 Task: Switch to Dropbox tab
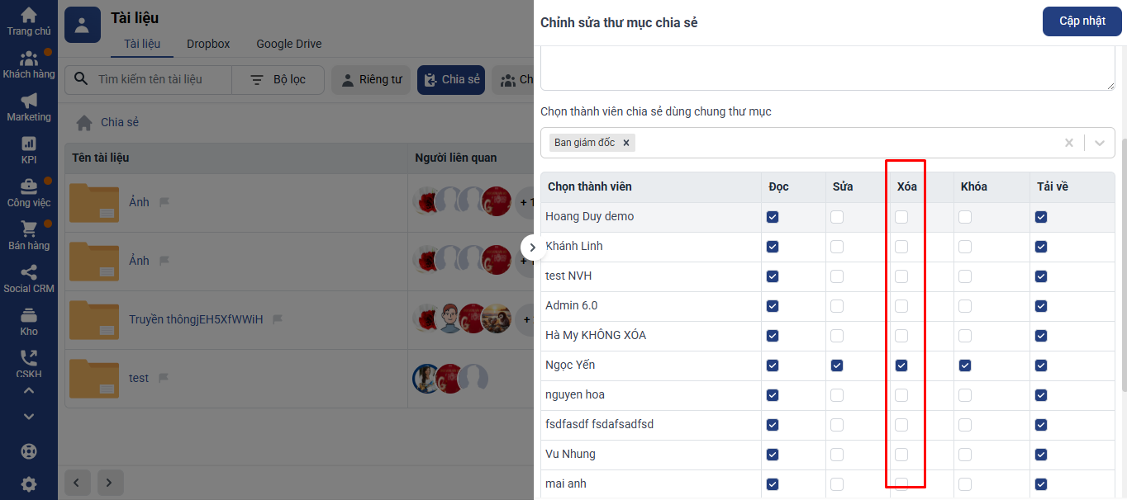208,44
